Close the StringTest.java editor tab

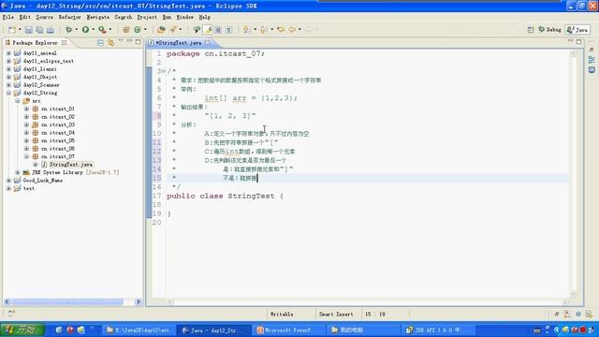(x=208, y=42)
